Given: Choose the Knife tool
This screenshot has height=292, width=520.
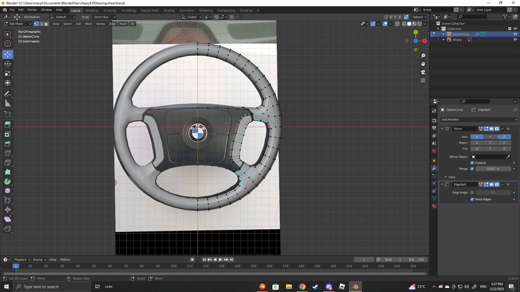Looking at the screenshot, I should pos(8,162).
